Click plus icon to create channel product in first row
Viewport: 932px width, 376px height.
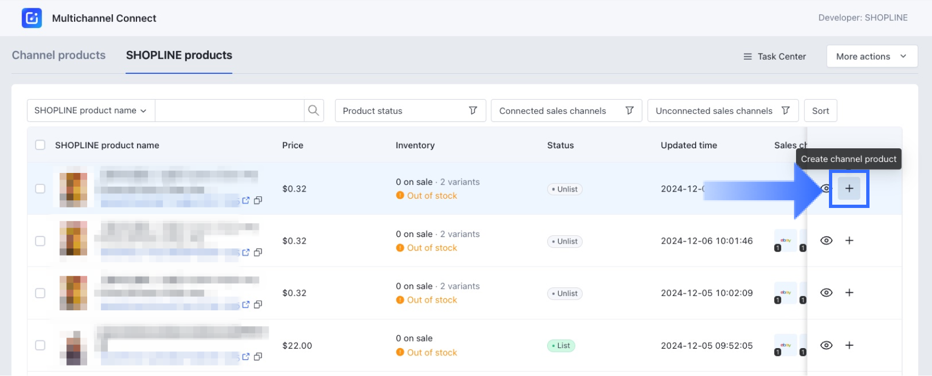point(849,189)
